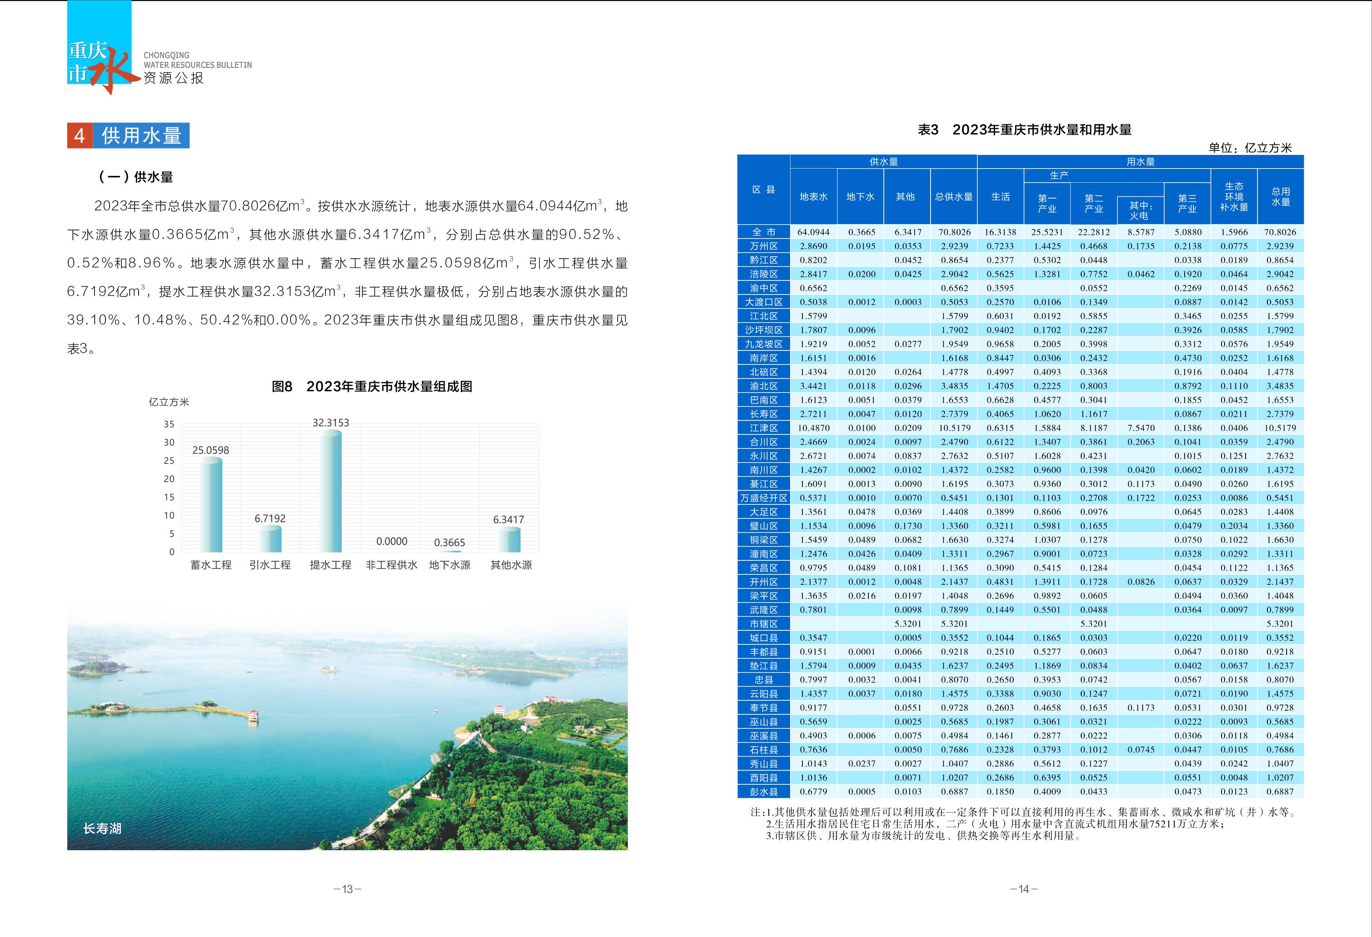This screenshot has height=937, width=1372.
Task: Click the 提水工程 bar labeled 32.3153
Action: [330, 491]
